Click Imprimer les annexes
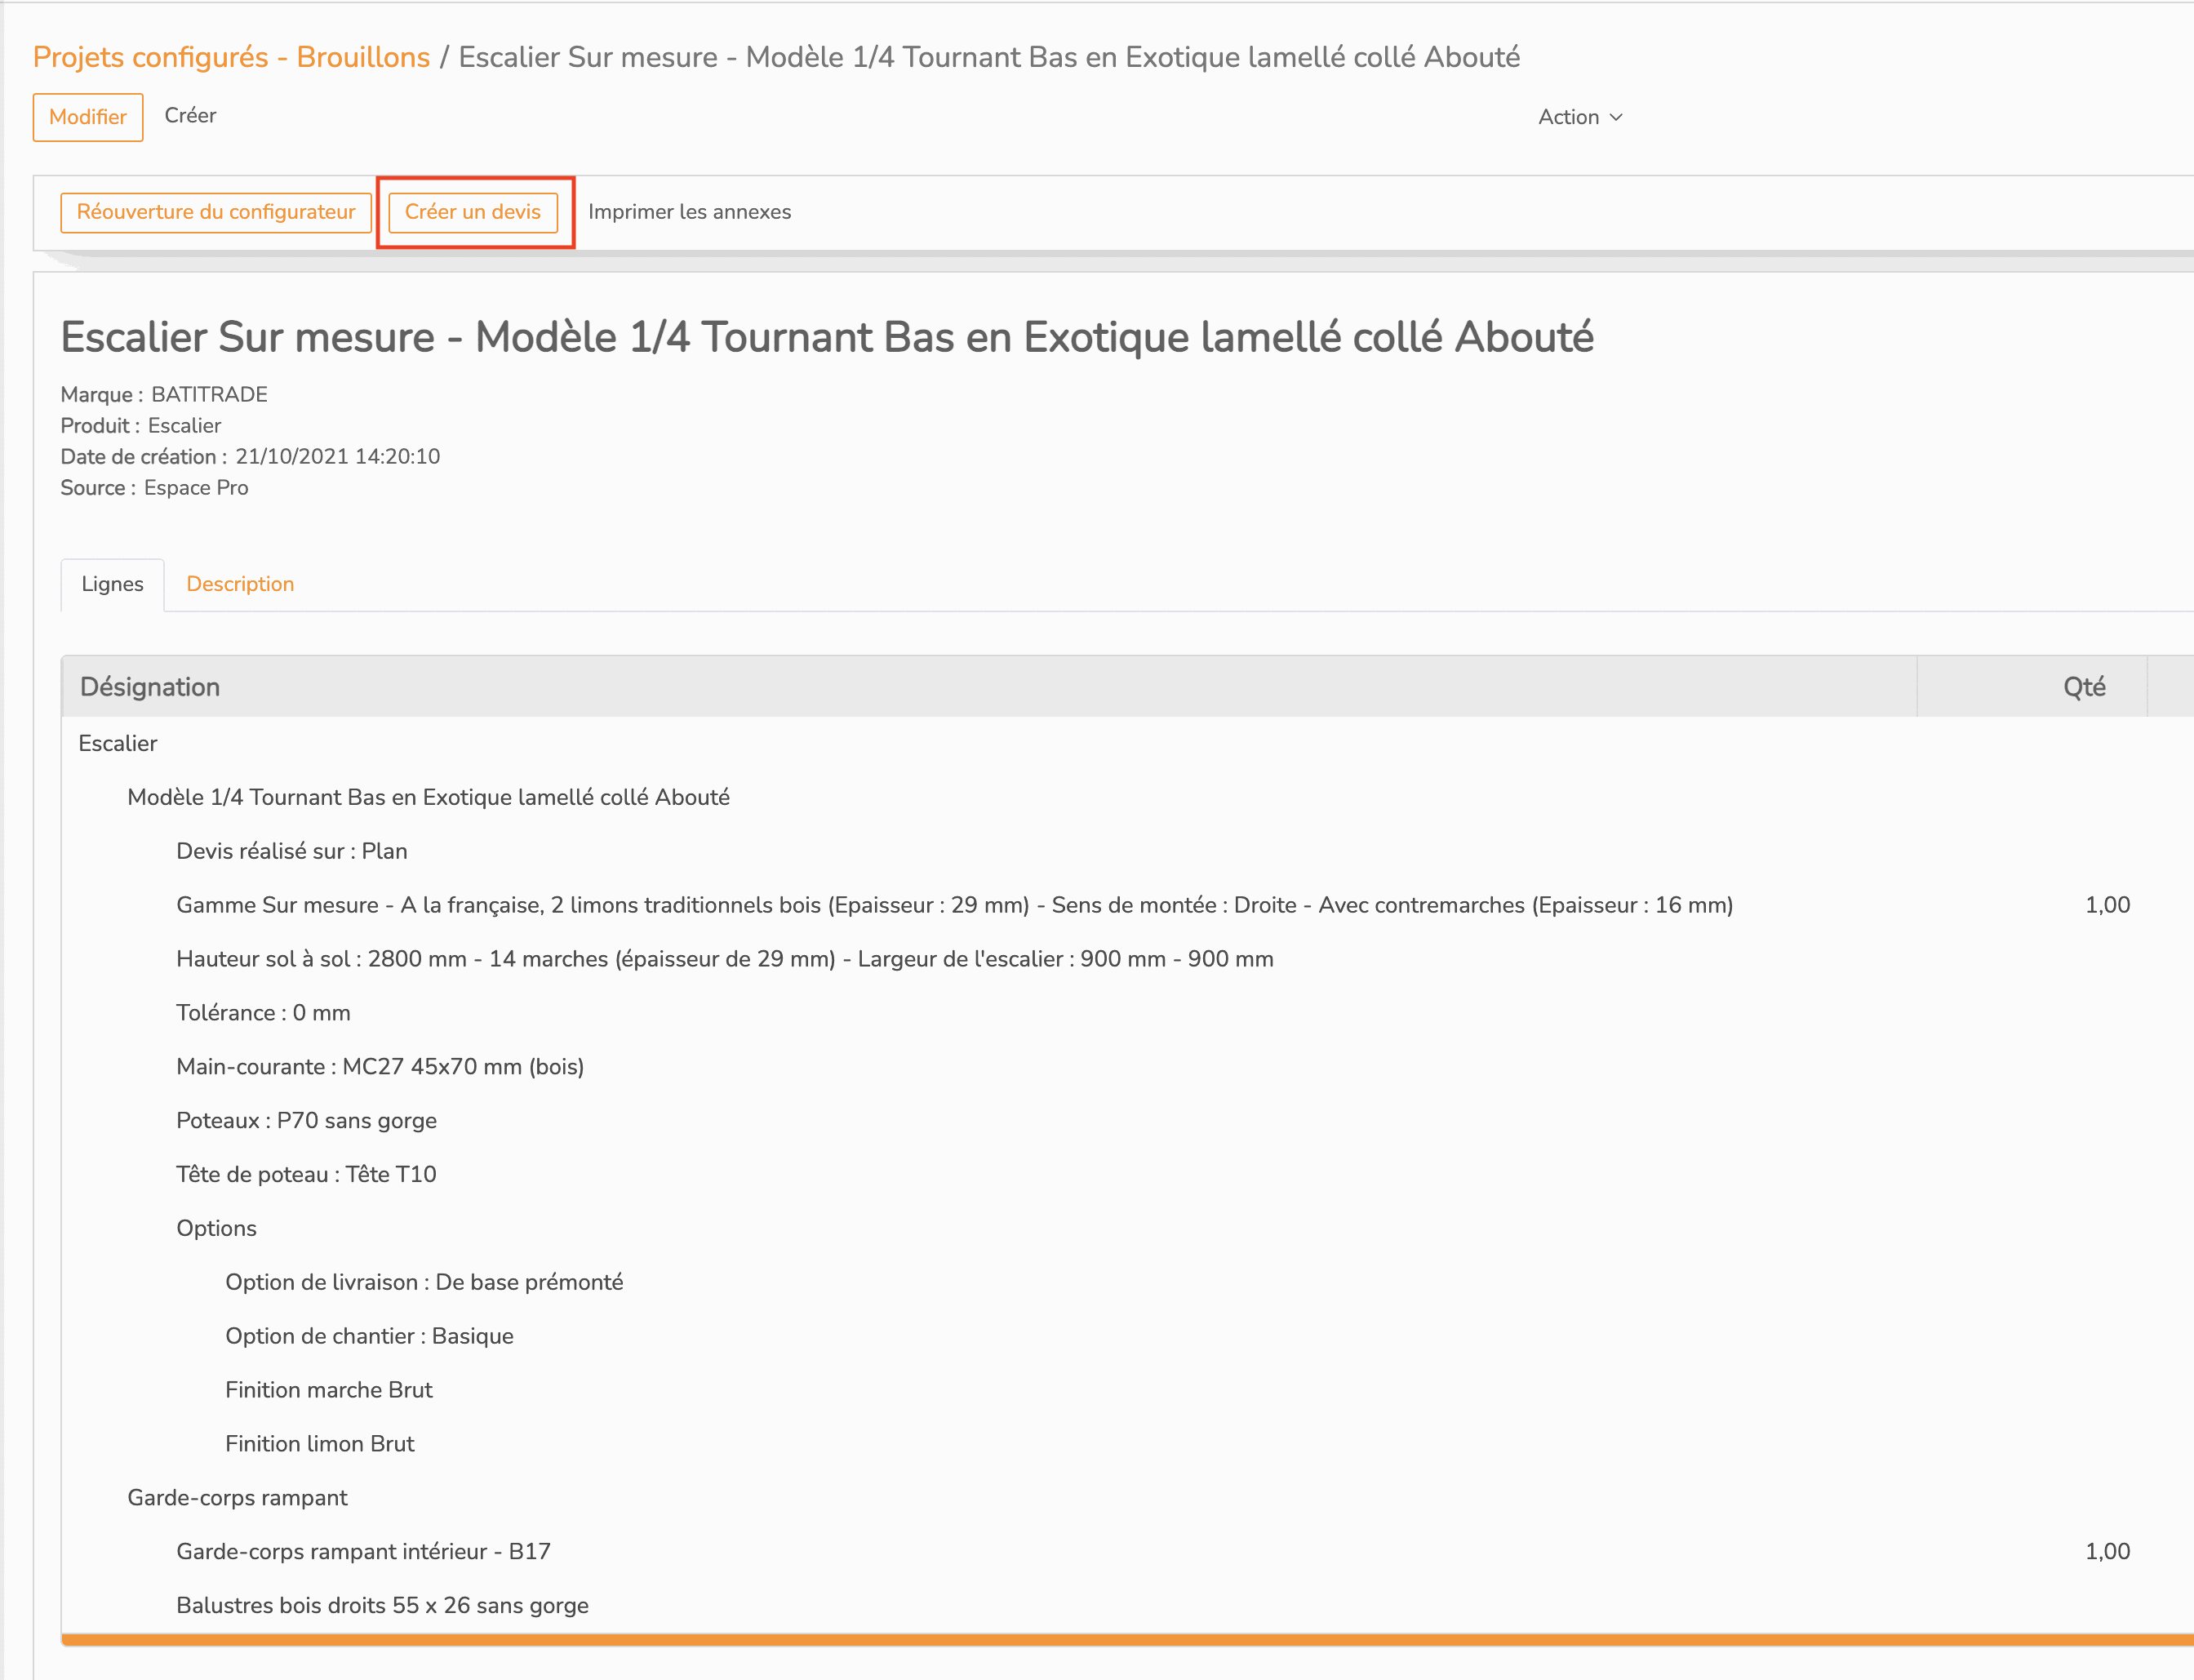Viewport: 2194px width, 1680px height. pos(690,212)
